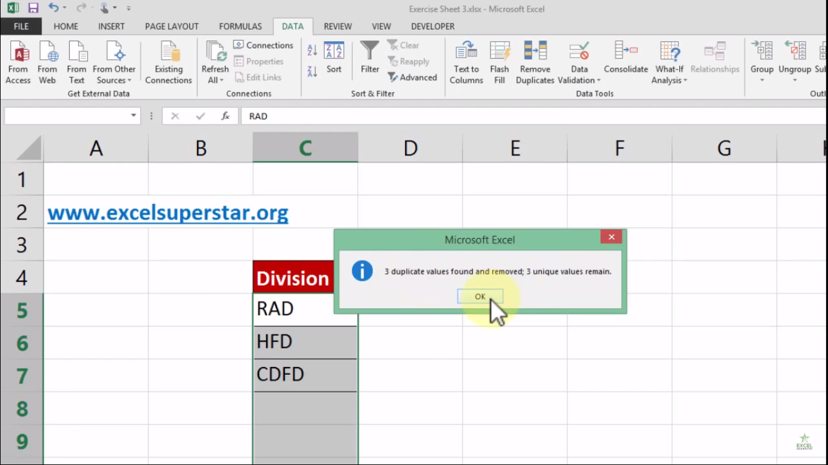Click the From Access icon
This screenshot has height=465, width=828.
pyautogui.click(x=18, y=52)
